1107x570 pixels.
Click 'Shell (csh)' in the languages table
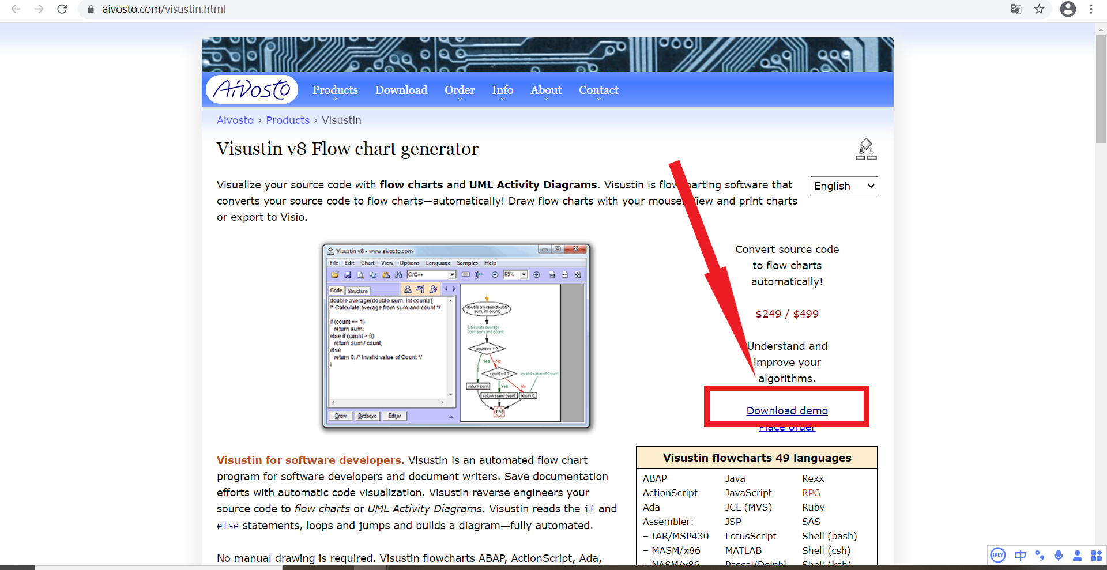click(x=826, y=550)
